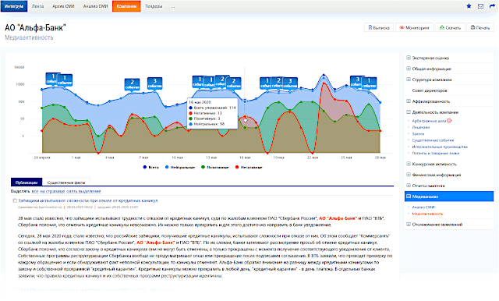Click the share arrow icon
This screenshot has width=499, height=301.
coord(492,6)
